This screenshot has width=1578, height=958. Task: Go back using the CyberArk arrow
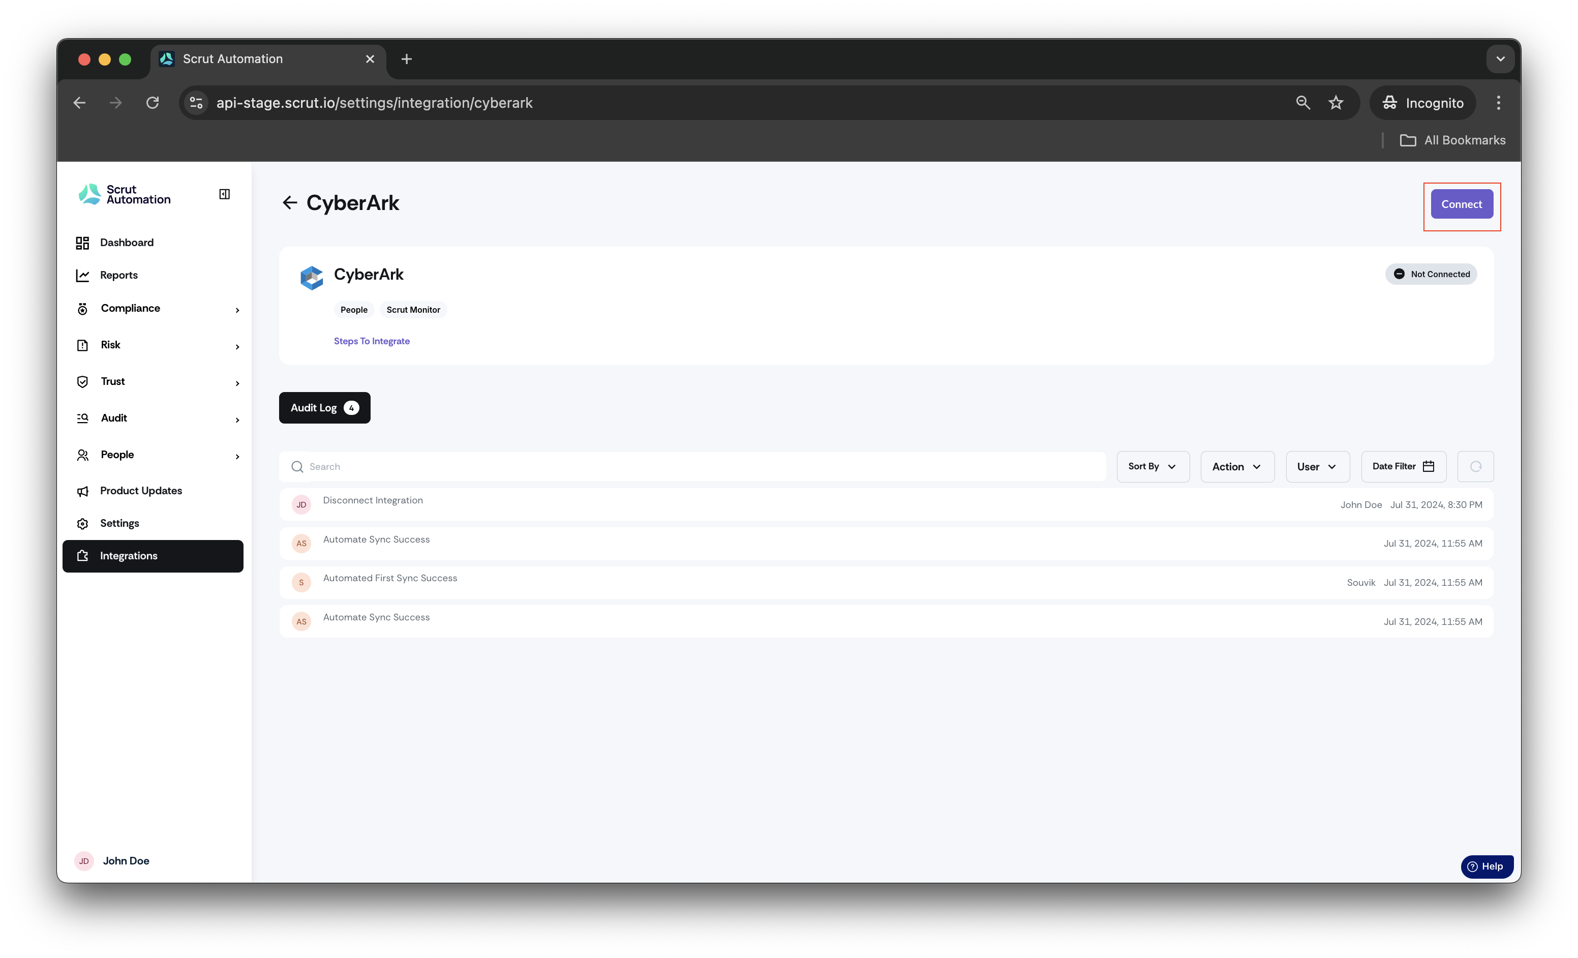(x=289, y=203)
